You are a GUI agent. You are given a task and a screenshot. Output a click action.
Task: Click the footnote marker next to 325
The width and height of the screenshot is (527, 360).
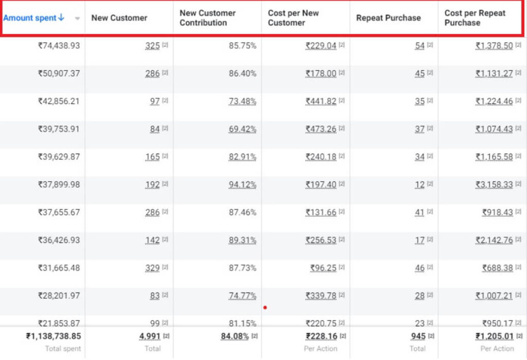165,45
